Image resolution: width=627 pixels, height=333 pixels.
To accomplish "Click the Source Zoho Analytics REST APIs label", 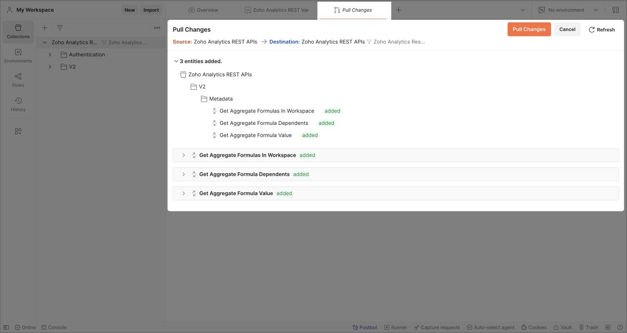I will point(226,42).
